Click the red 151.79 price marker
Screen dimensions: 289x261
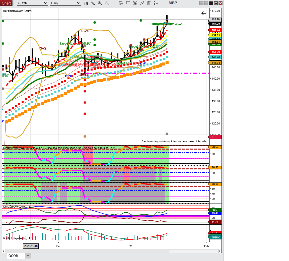pos(215,52)
